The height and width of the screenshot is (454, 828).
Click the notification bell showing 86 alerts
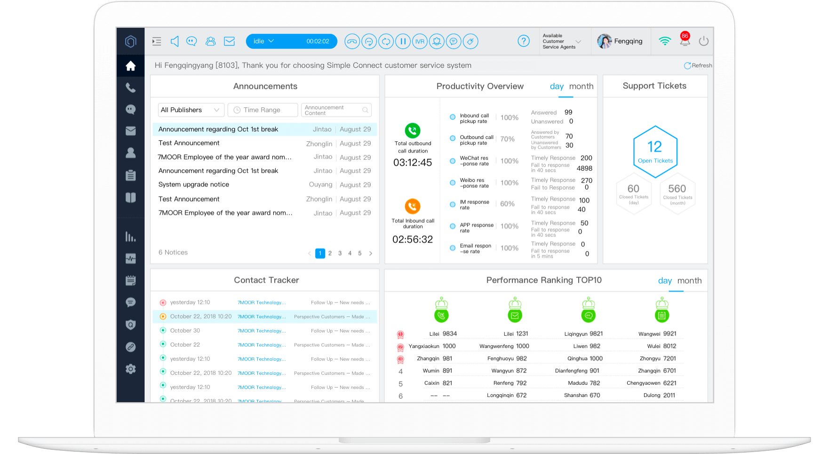[x=685, y=41]
